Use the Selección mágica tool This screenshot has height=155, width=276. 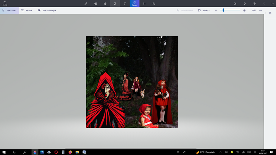pyautogui.click(x=47, y=10)
